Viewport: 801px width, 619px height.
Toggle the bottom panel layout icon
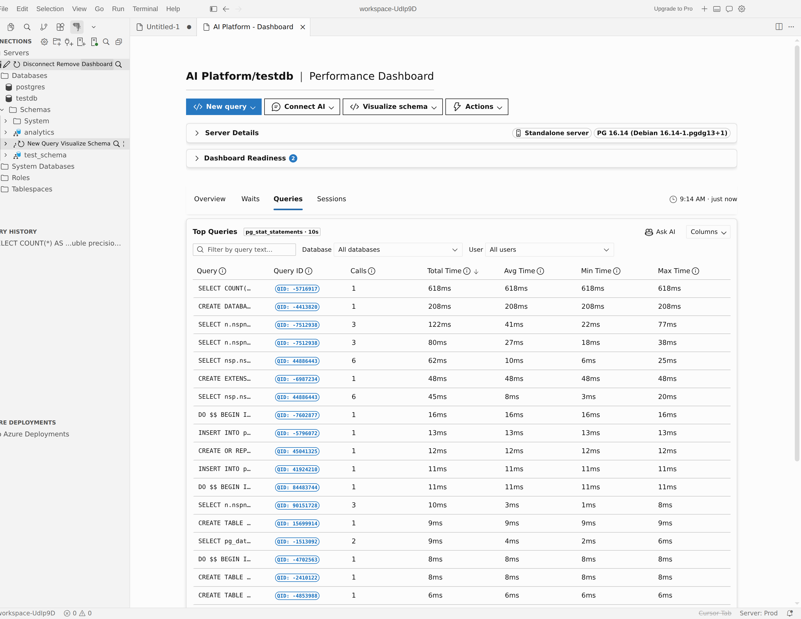[717, 9]
